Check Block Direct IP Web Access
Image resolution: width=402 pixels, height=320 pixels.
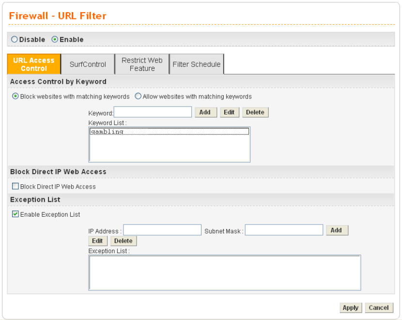pos(15,187)
